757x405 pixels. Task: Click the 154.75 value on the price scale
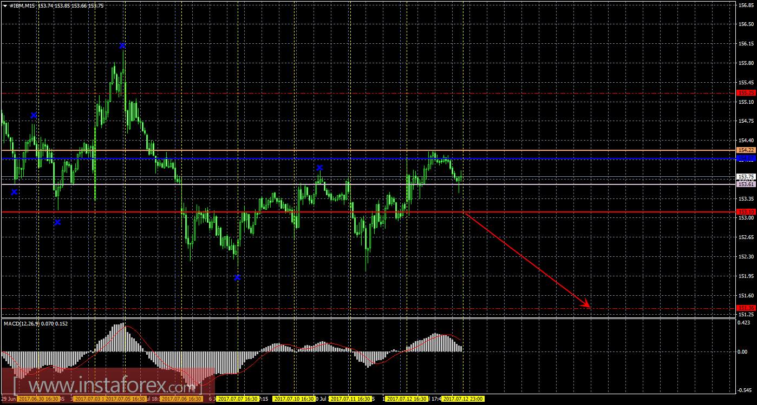(746, 122)
